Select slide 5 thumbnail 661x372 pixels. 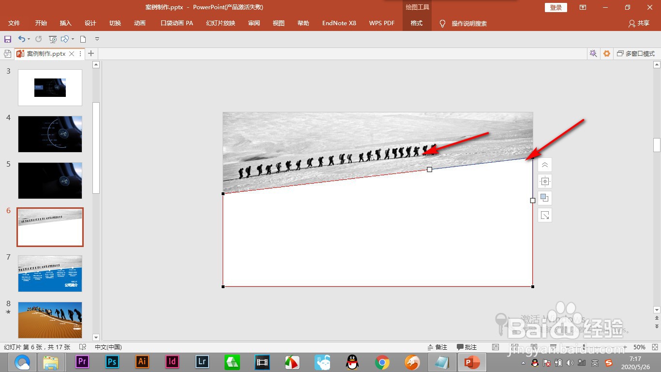(x=50, y=181)
